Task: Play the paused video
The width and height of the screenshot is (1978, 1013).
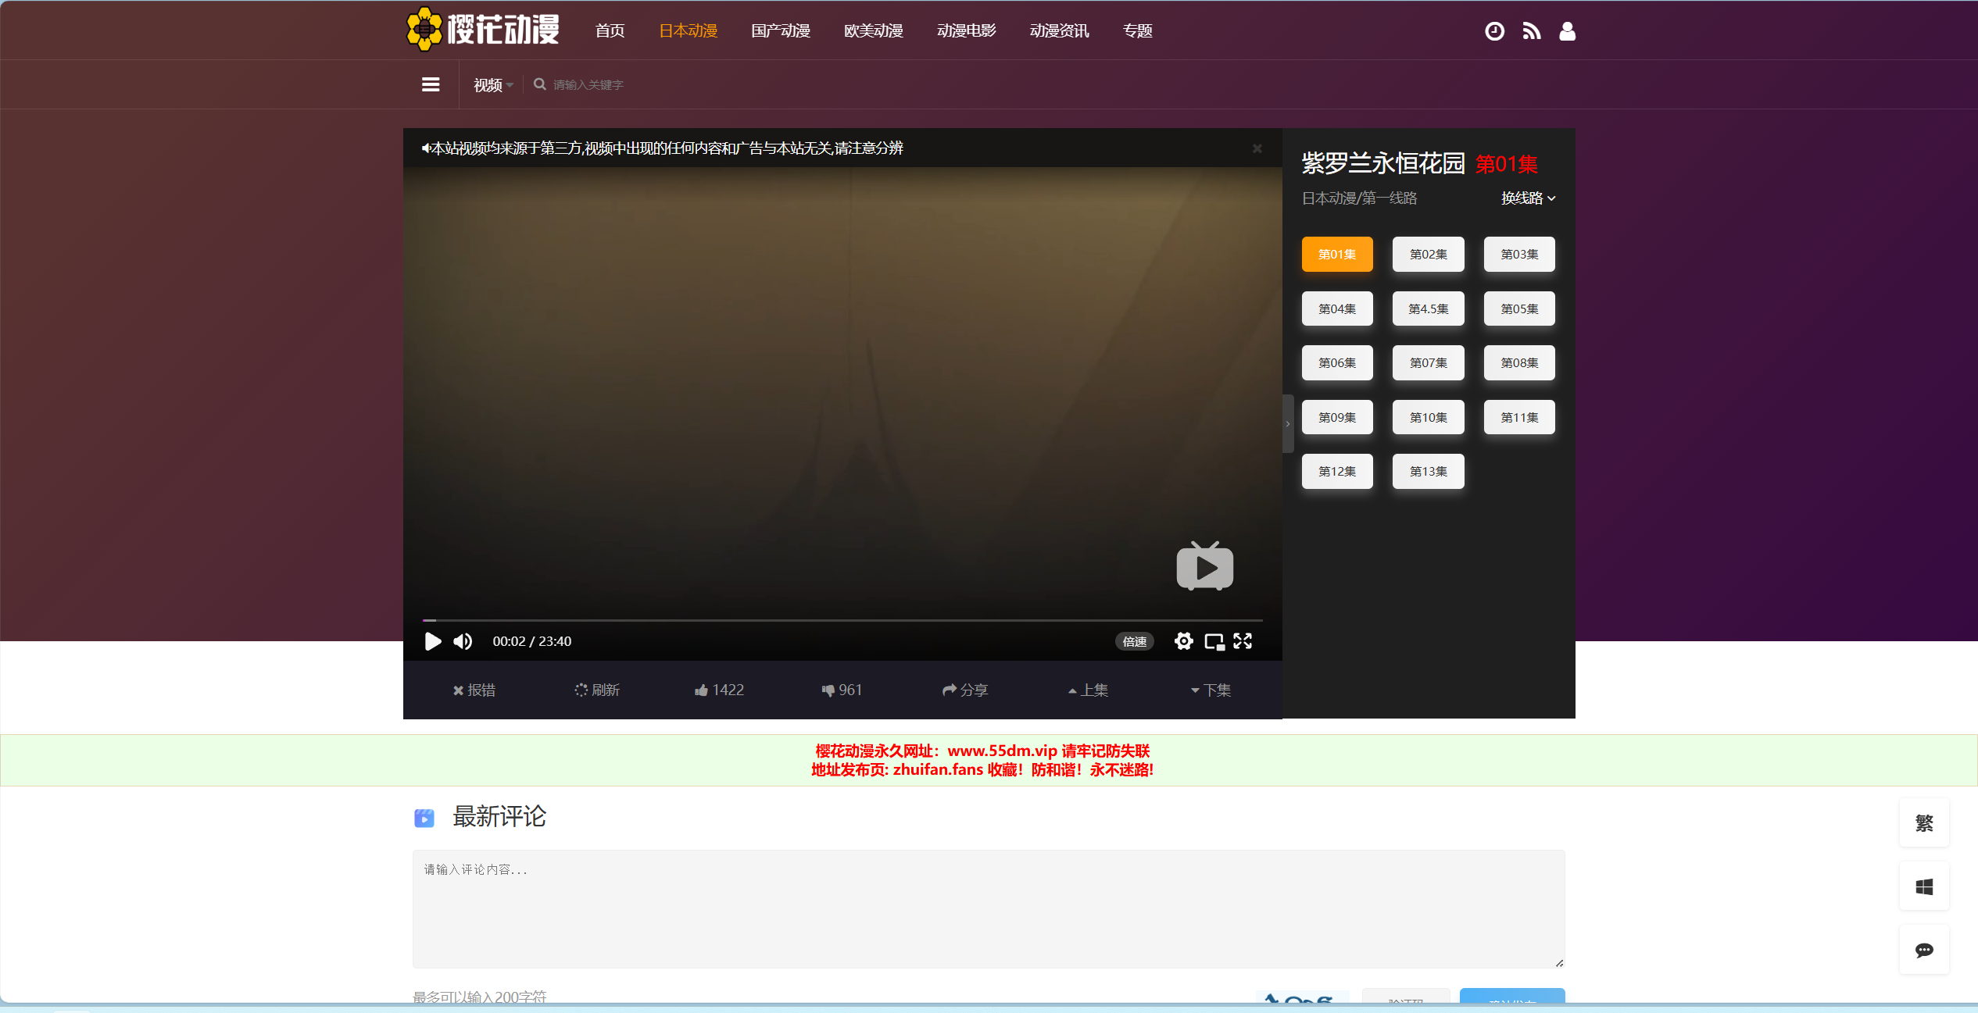Action: (x=432, y=641)
